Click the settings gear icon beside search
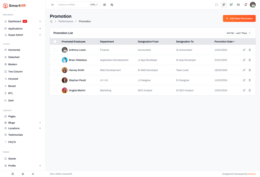Viewport: 260px width, 177px height. (x=112, y=5)
